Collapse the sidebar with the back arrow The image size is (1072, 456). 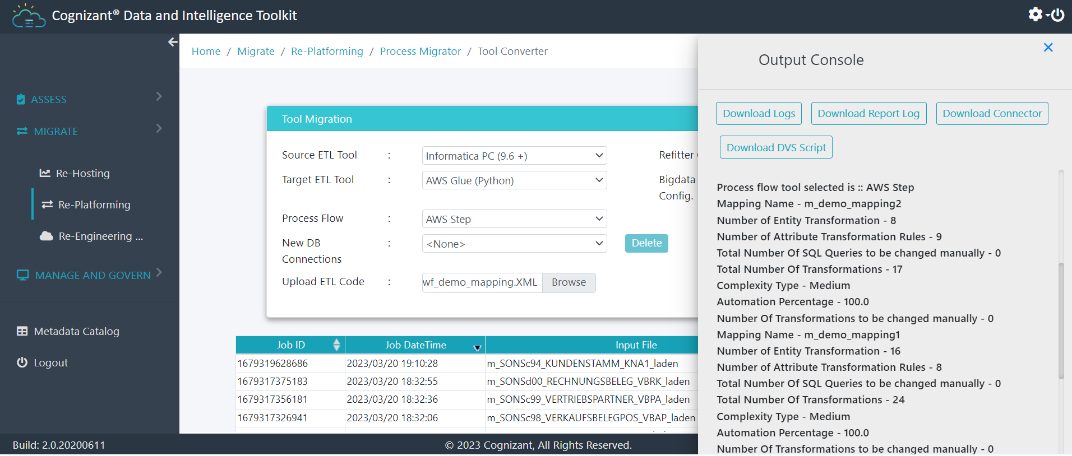173,42
